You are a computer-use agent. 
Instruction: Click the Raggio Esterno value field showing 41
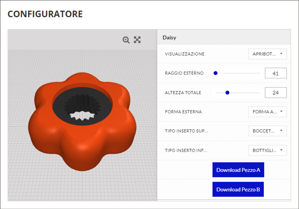276,73
